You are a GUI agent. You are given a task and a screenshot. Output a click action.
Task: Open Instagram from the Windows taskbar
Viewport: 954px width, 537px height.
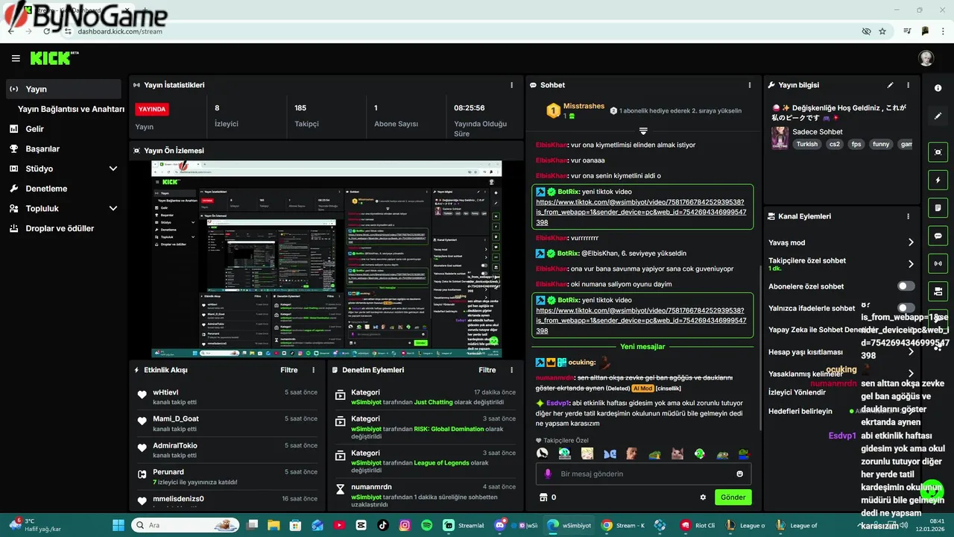click(405, 525)
